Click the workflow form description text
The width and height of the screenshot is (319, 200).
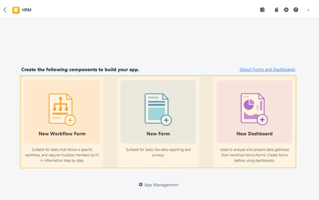tap(62, 155)
